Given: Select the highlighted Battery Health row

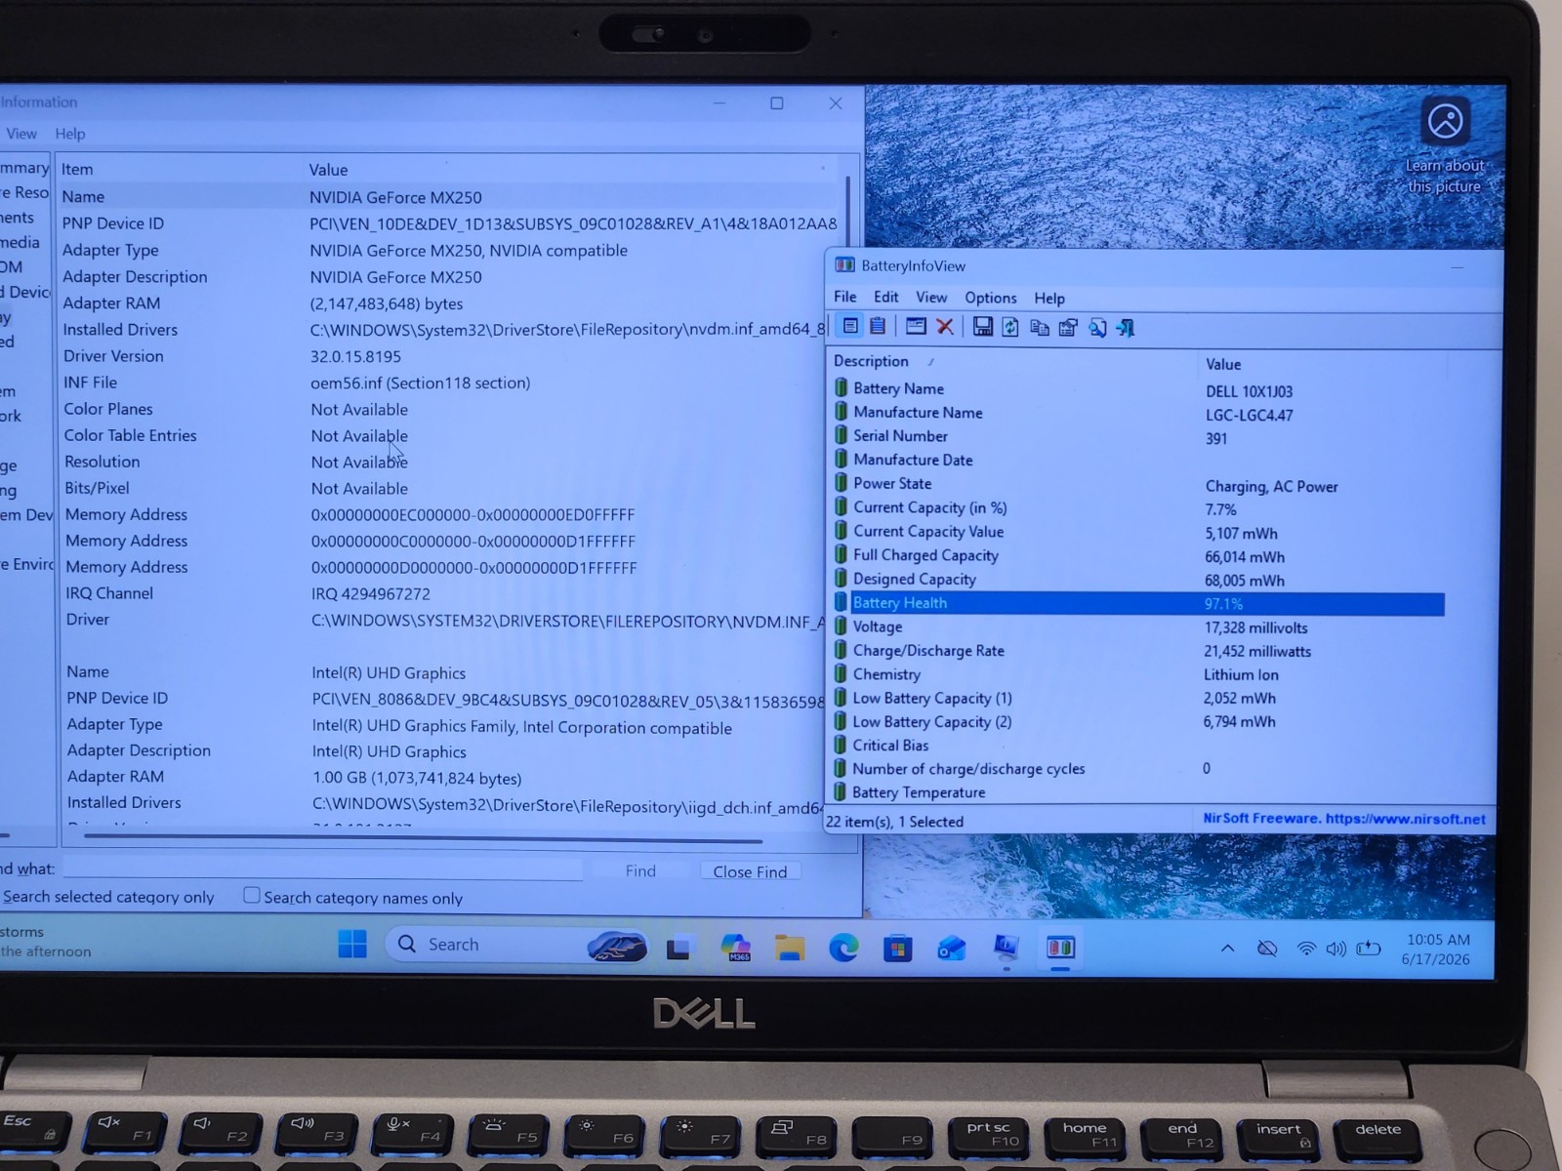Looking at the screenshot, I should tap(1139, 603).
